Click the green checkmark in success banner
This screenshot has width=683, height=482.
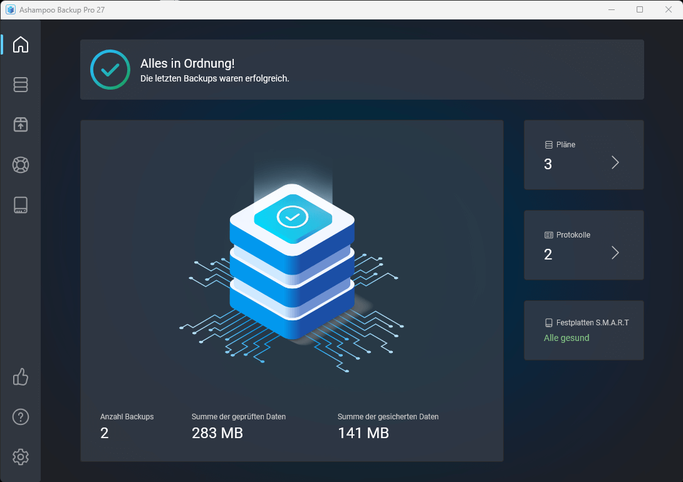pos(110,70)
